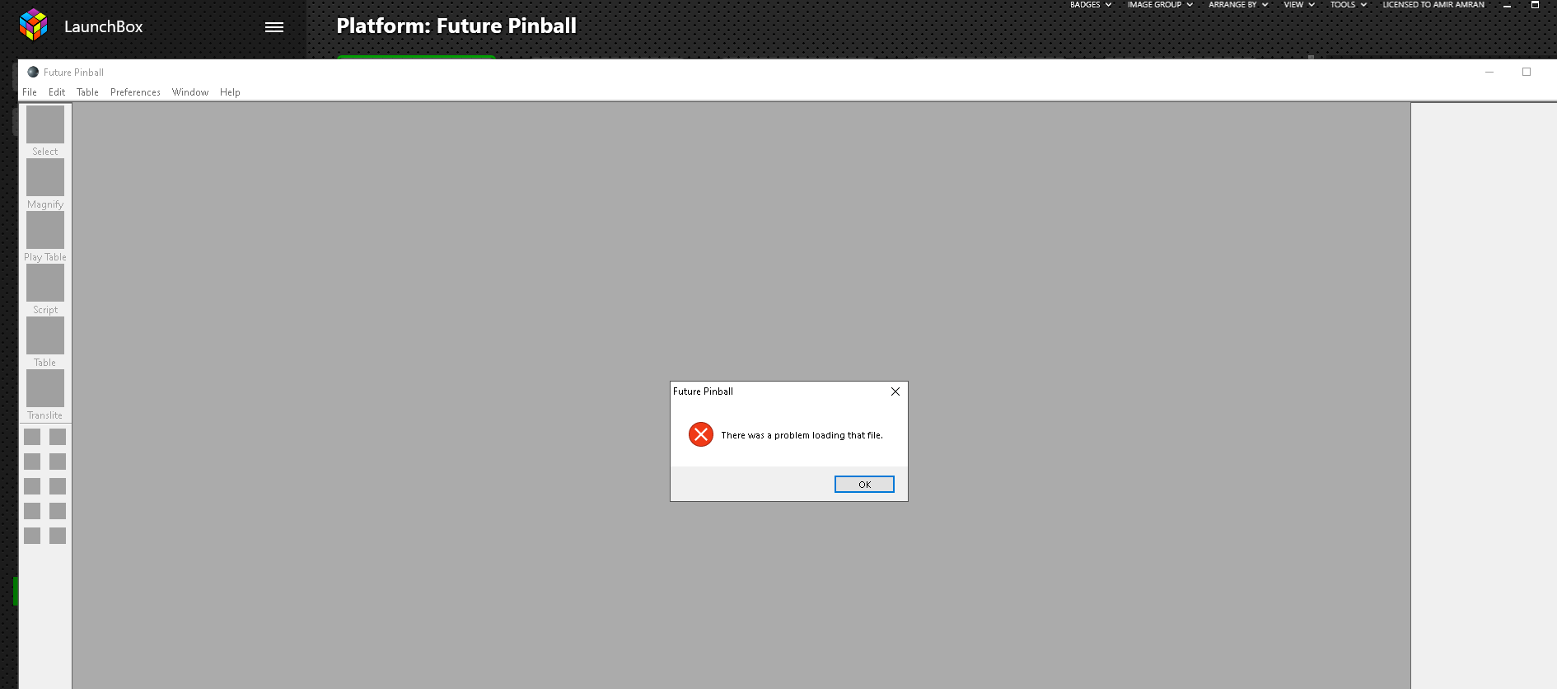The height and width of the screenshot is (689, 1557).
Task: Open the File menu
Action: 30,92
